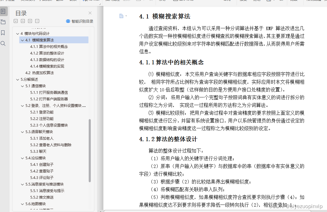327x212 pixels.
Task: Go to 5.4.1 创建贴子
Action: [42, 164]
